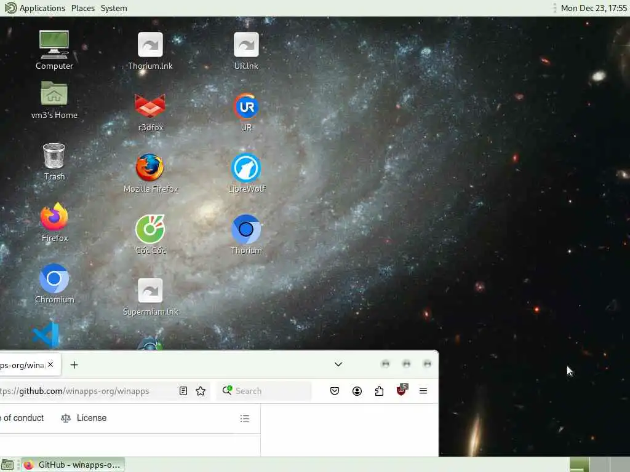
Task: Close the winapps browser tab
Action: click(x=50, y=364)
